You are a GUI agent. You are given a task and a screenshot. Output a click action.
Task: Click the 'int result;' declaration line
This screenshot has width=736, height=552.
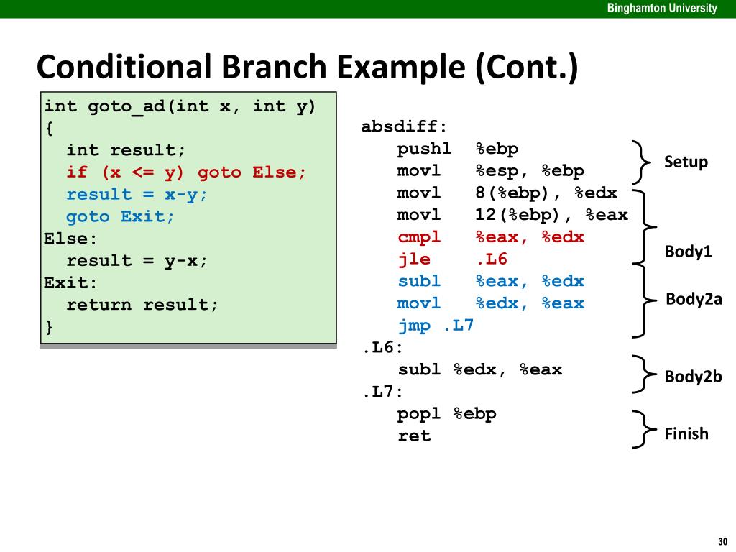(126, 150)
